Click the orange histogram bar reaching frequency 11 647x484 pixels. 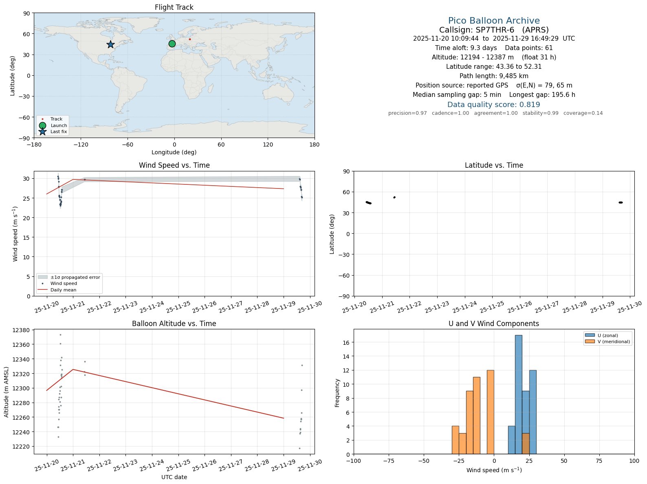476,416
